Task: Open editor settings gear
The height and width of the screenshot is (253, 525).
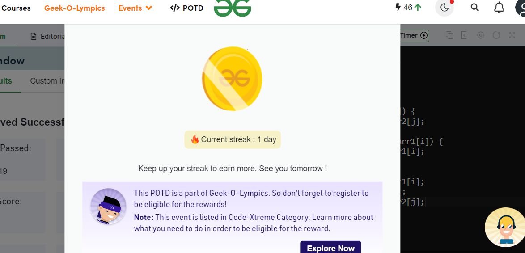Action: coord(480,35)
